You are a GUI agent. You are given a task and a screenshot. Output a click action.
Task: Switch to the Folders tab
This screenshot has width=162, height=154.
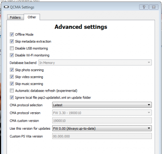pyautogui.click(x=15, y=17)
